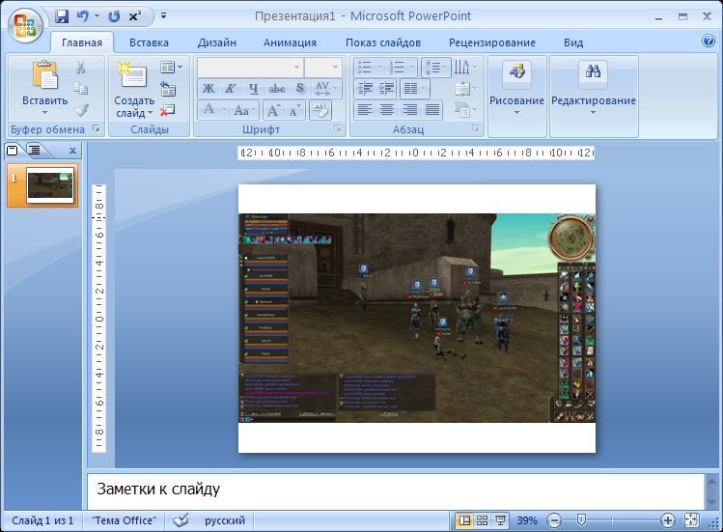Cut selection with scissors icon
The height and width of the screenshot is (532, 723).
point(81,68)
